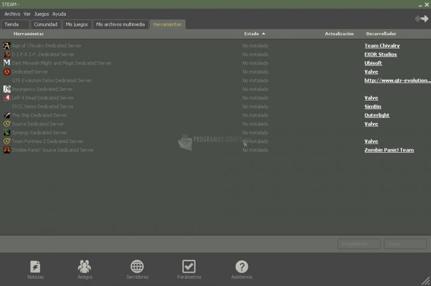Click the Left 4 Dead server icon
This screenshot has width=431, height=286.
click(x=7, y=98)
